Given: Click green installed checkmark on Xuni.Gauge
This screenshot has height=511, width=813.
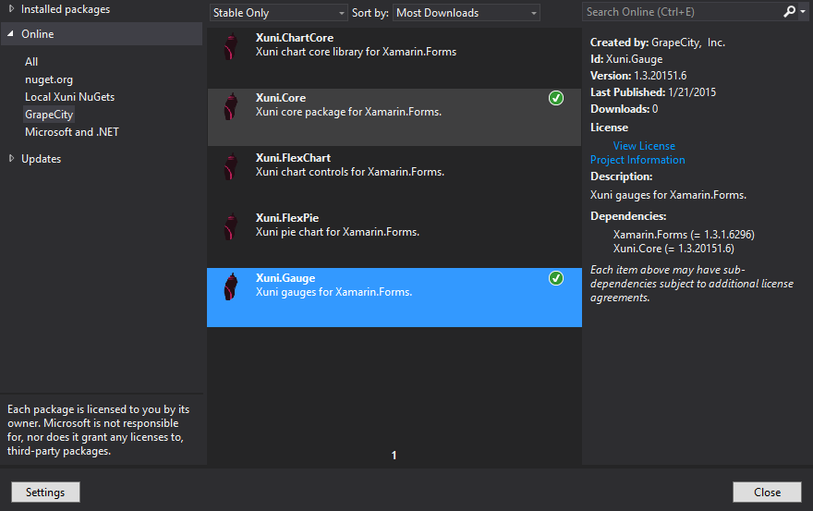Looking at the screenshot, I should coord(555,278).
